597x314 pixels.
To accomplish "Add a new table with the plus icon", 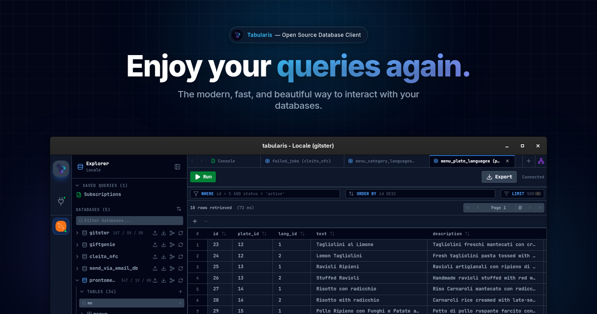I will point(180,292).
